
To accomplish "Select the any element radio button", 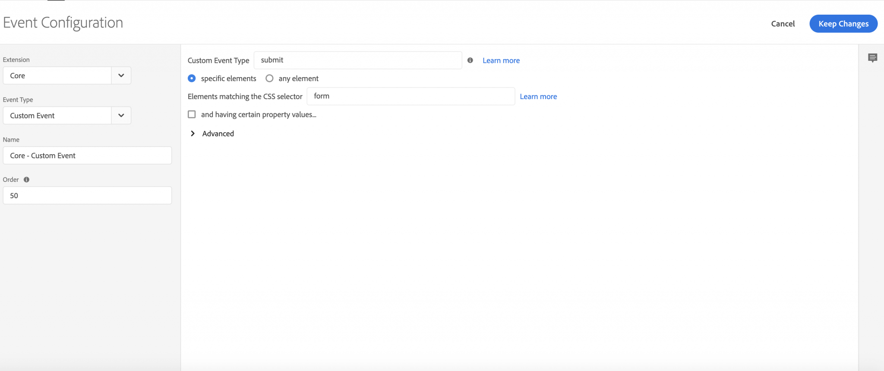I will point(269,78).
